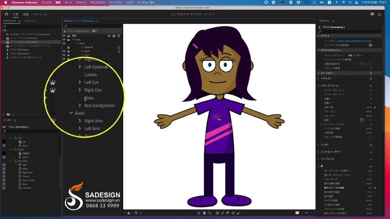
Task: Click the project panel search field
Action: coord(31,26)
